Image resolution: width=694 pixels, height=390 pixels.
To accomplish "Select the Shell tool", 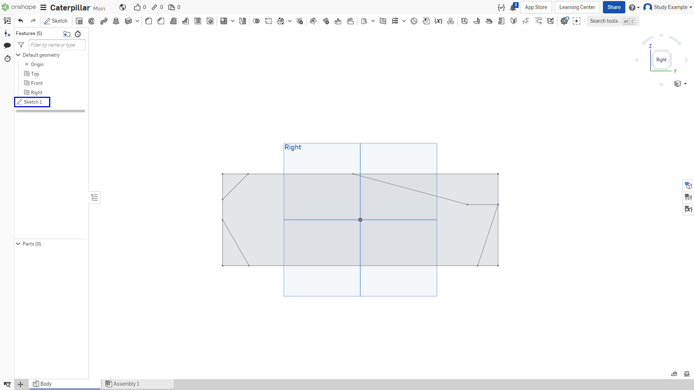I will [198, 21].
